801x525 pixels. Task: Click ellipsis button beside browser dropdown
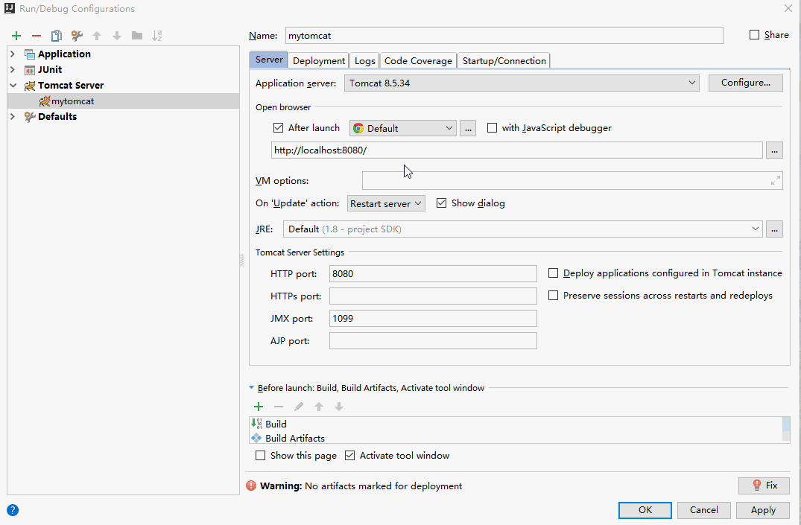click(468, 128)
